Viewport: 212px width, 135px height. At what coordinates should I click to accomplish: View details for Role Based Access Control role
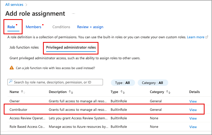(193, 127)
